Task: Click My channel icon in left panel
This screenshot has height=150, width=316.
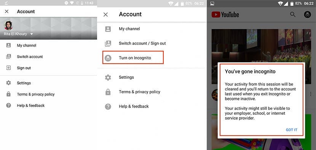Action: pyautogui.click(x=8, y=45)
